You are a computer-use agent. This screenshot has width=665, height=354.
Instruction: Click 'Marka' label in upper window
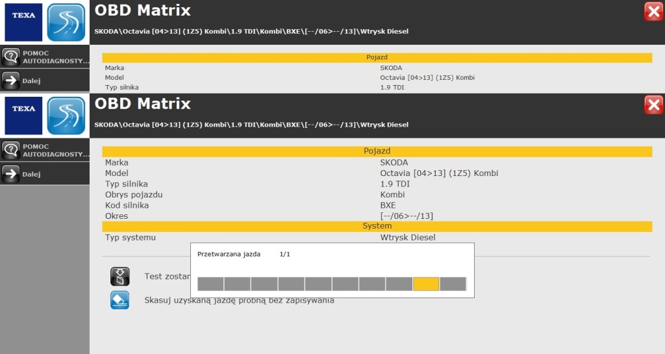click(114, 68)
